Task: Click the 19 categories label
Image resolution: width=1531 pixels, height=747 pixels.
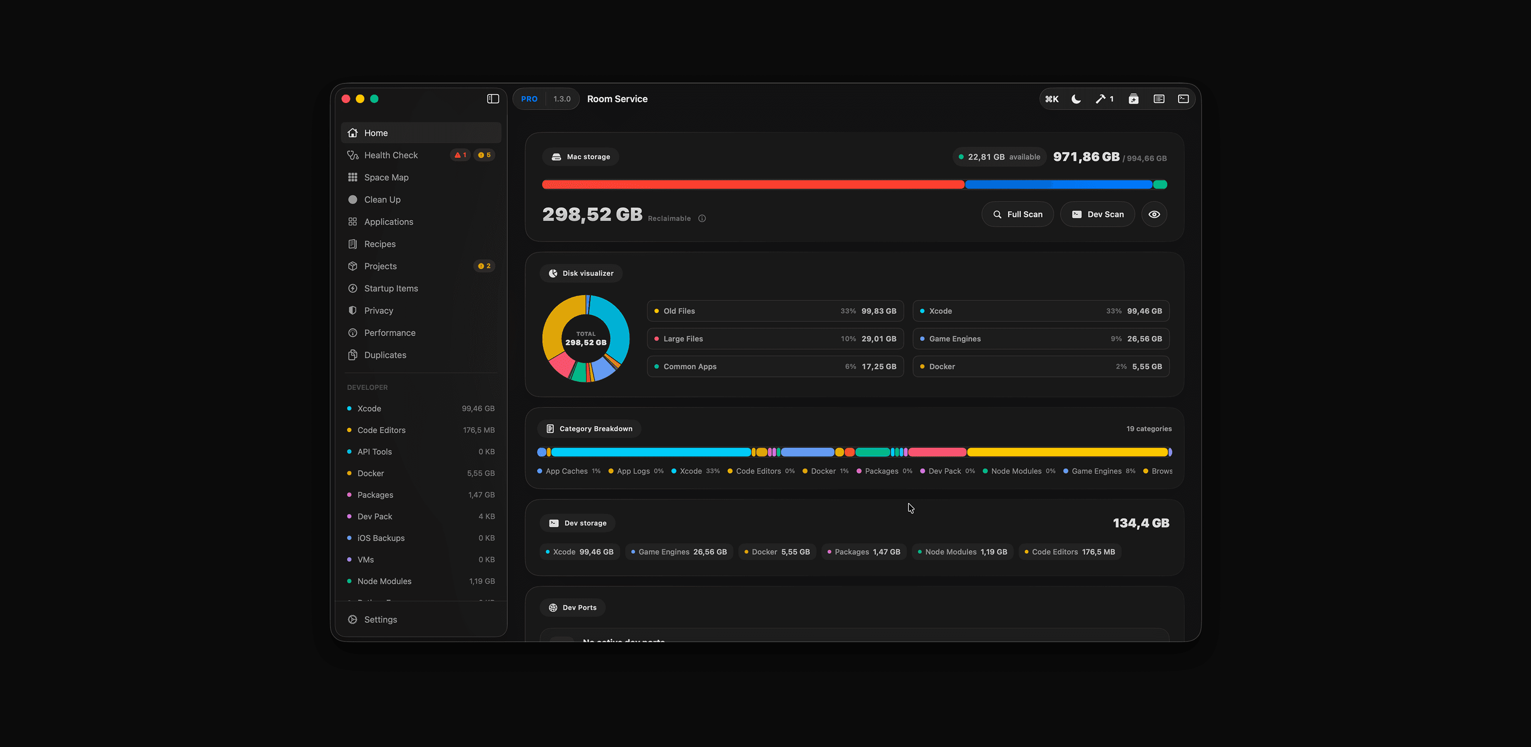Action: click(x=1149, y=429)
